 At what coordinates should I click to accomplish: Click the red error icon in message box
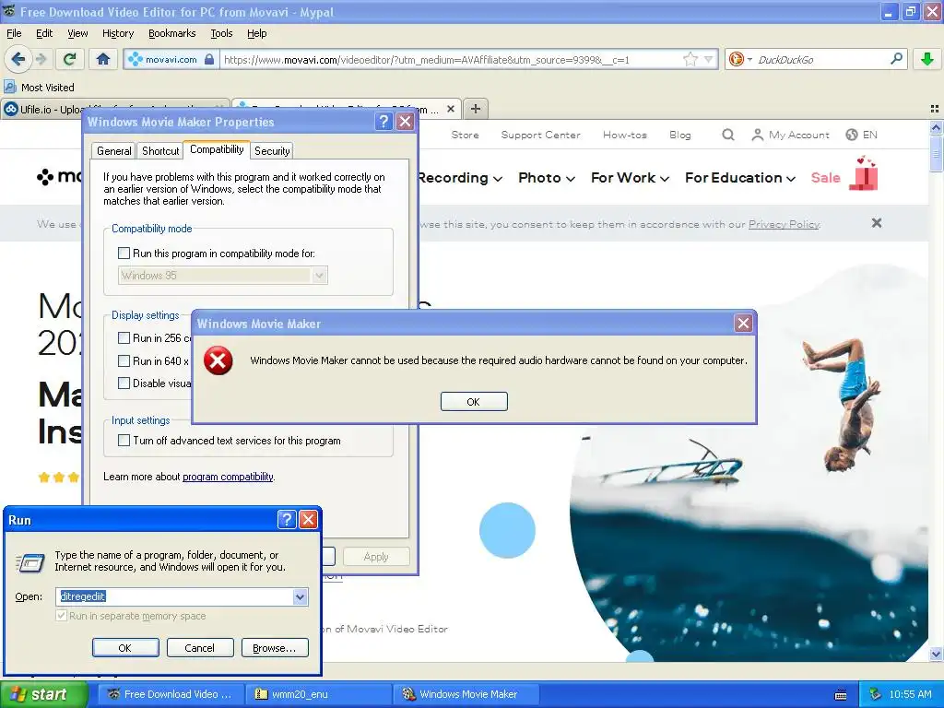tap(218, 360)
